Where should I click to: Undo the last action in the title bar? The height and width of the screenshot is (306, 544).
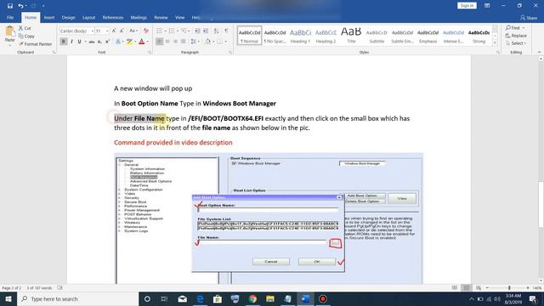click(x=20, y=6)
